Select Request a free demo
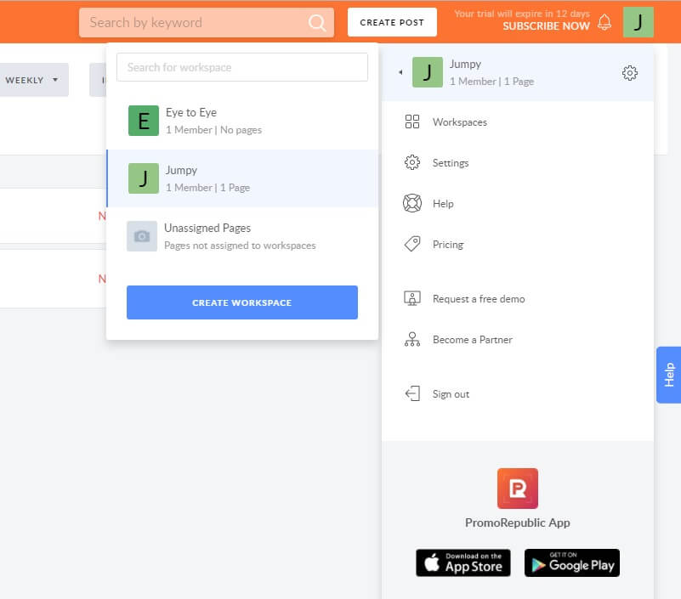The width and height of the screenshot is (681, 599). (x=478, y=299)
